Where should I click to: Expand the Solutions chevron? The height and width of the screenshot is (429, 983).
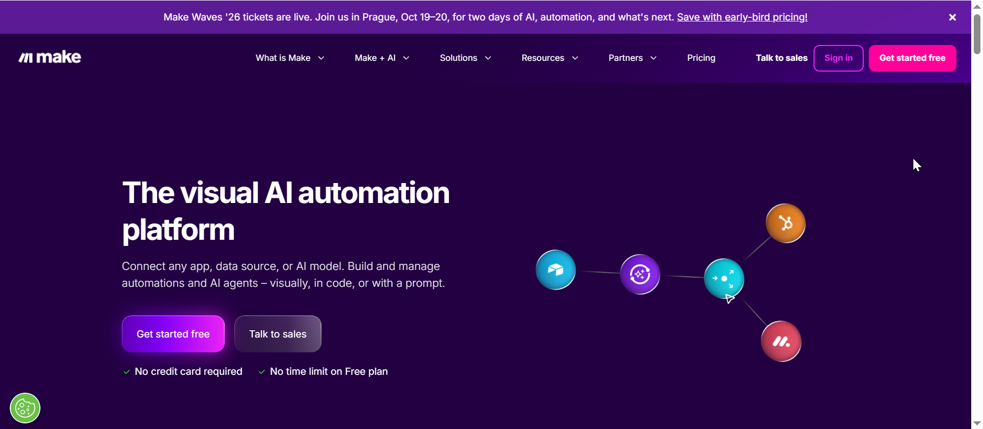click(x=488, y=58)
